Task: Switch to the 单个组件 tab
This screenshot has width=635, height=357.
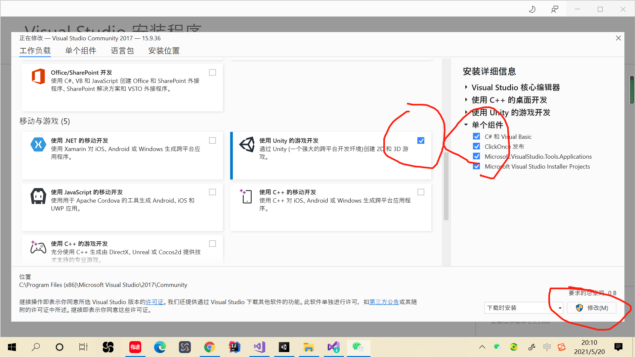Action: [80, 50]
